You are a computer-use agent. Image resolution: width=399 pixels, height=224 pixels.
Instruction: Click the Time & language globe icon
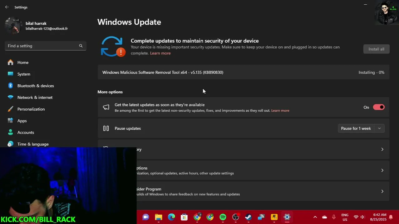11,144
